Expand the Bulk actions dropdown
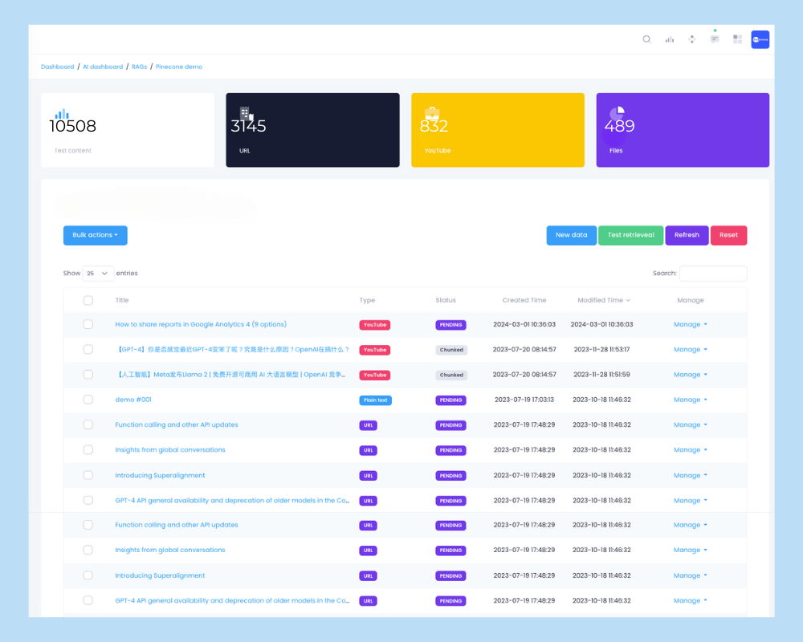Screen dimensions: 803x642 (x=95, y=235)
